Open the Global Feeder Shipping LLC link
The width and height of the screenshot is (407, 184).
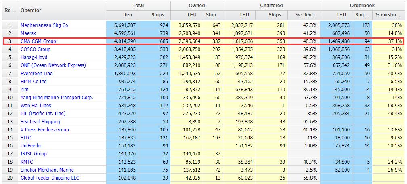50,178
